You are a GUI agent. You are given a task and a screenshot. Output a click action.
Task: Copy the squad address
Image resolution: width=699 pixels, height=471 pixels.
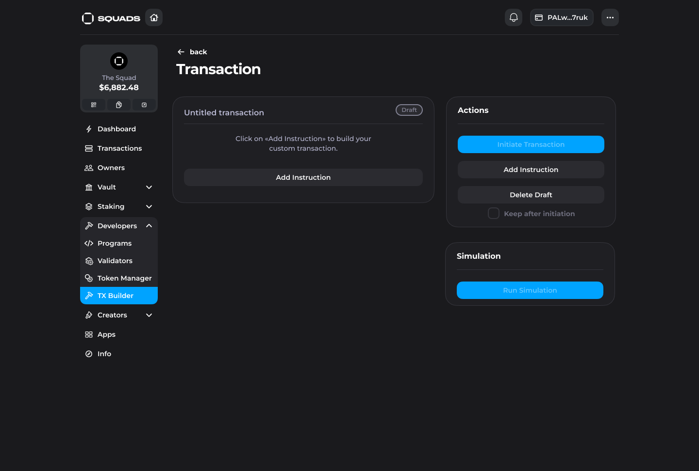coord(119,105)
